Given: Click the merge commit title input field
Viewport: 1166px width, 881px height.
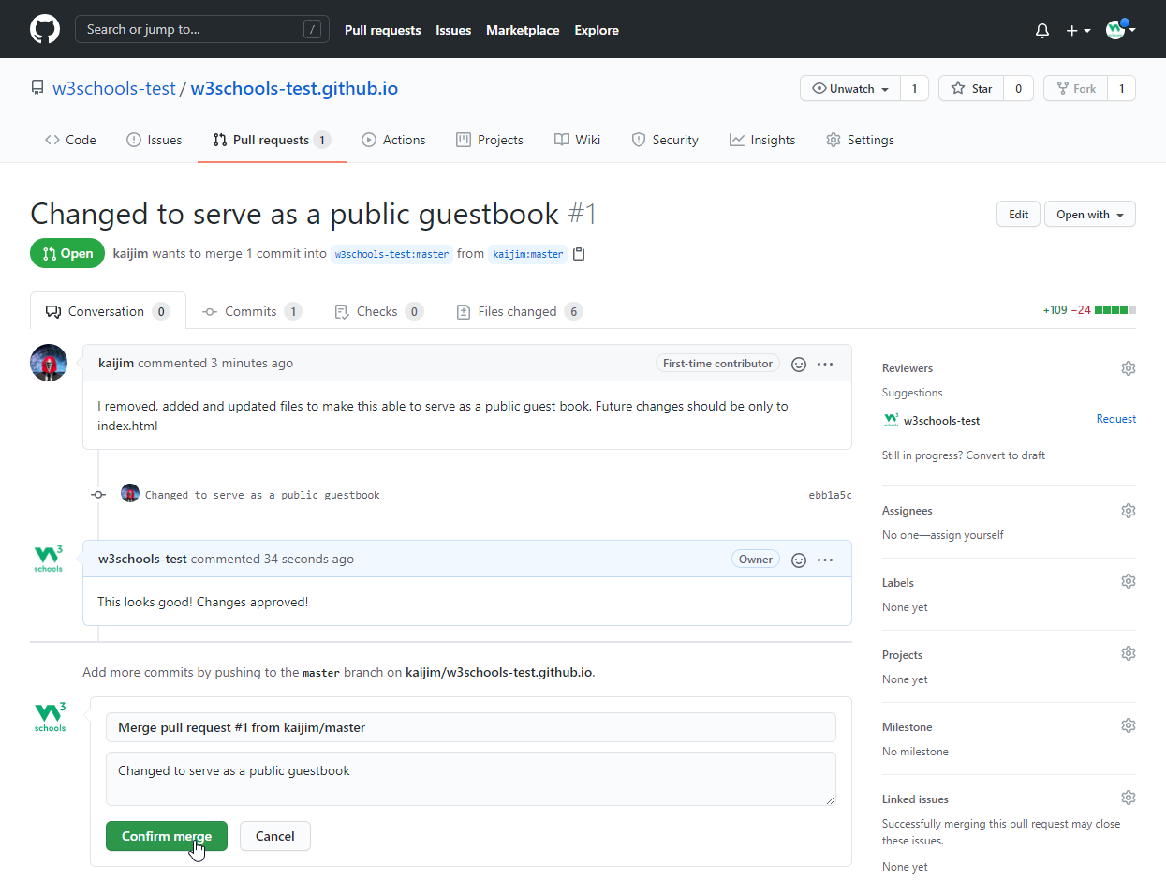Looking at the screenshot, I should click(x=470, y=727).
